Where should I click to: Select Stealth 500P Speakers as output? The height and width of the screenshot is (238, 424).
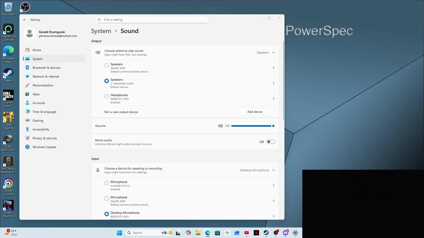tap(107, 65)
